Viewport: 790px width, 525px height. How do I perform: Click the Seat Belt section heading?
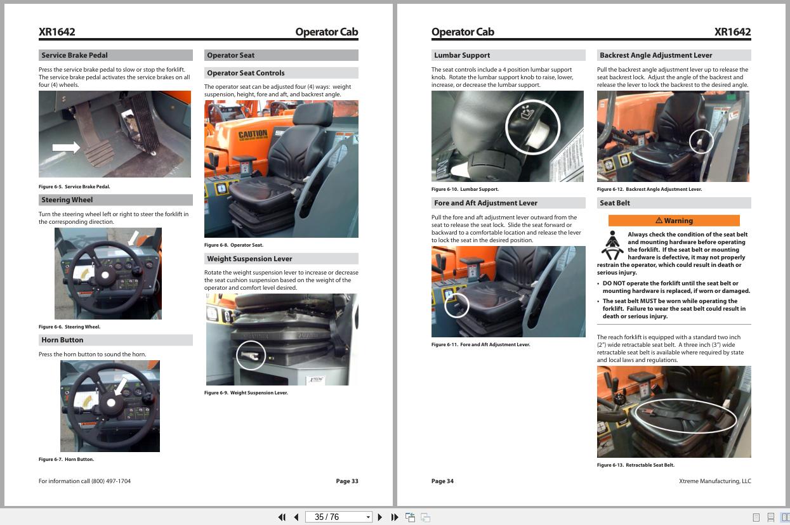[x=674, y=203]
